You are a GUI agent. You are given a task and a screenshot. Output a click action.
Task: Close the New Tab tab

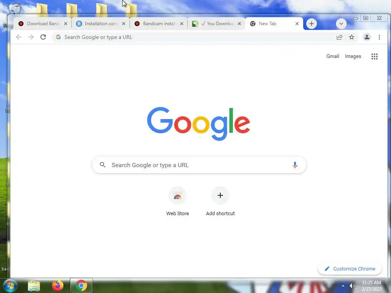click(x=297, y=24)
